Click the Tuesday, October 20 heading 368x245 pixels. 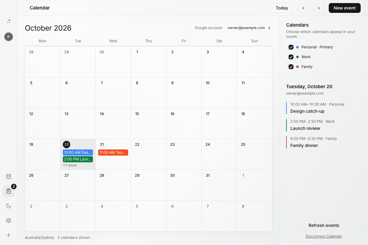(309, 87)
